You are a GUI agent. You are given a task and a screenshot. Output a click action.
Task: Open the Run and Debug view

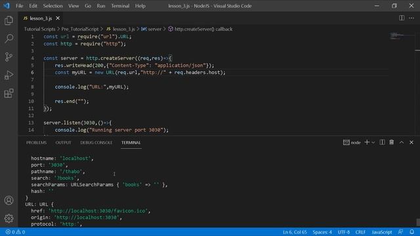[9, 75]
